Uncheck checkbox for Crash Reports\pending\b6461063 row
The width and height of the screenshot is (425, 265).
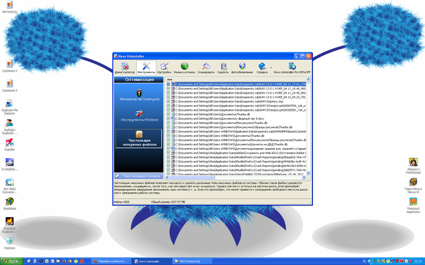coord(168,166)
